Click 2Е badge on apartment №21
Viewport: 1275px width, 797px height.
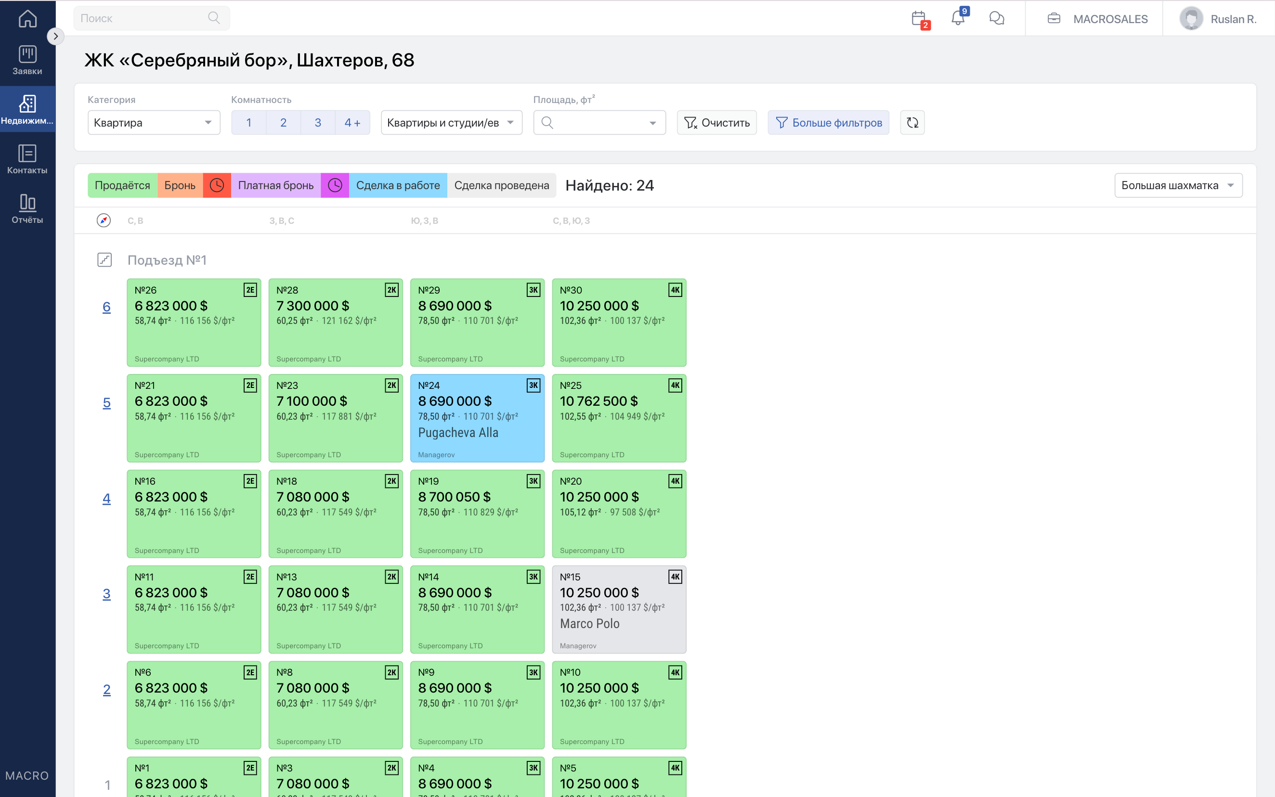(x=250, y=386)
